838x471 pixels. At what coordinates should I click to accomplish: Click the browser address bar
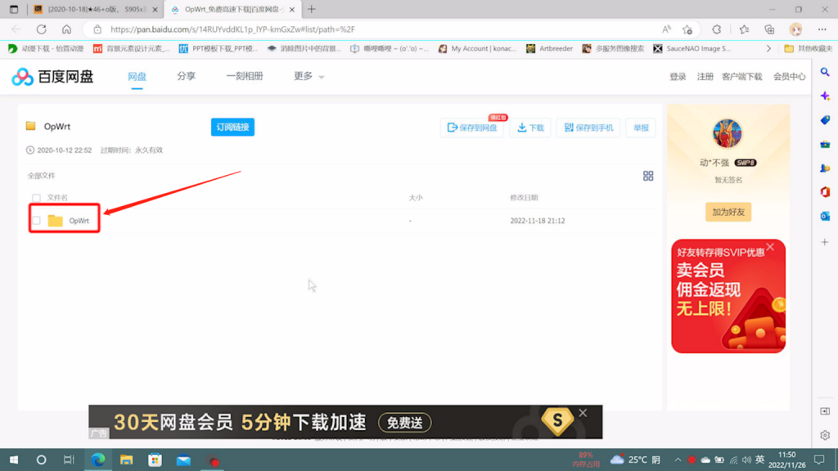pos(374,29)
